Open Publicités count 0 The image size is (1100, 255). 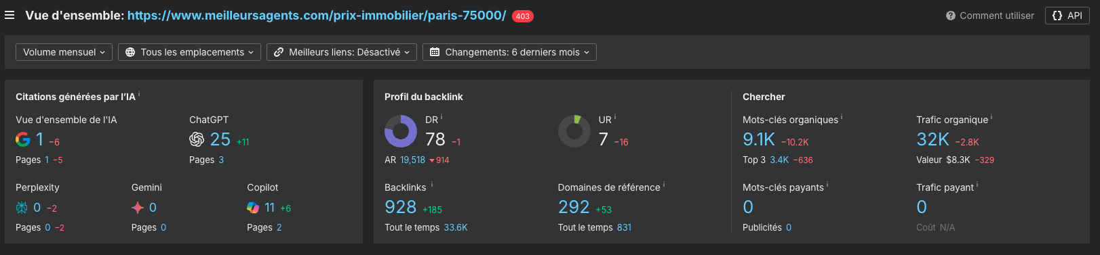(x=789, y=228)
